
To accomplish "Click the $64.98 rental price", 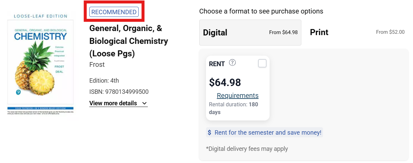I will [225, 82].
